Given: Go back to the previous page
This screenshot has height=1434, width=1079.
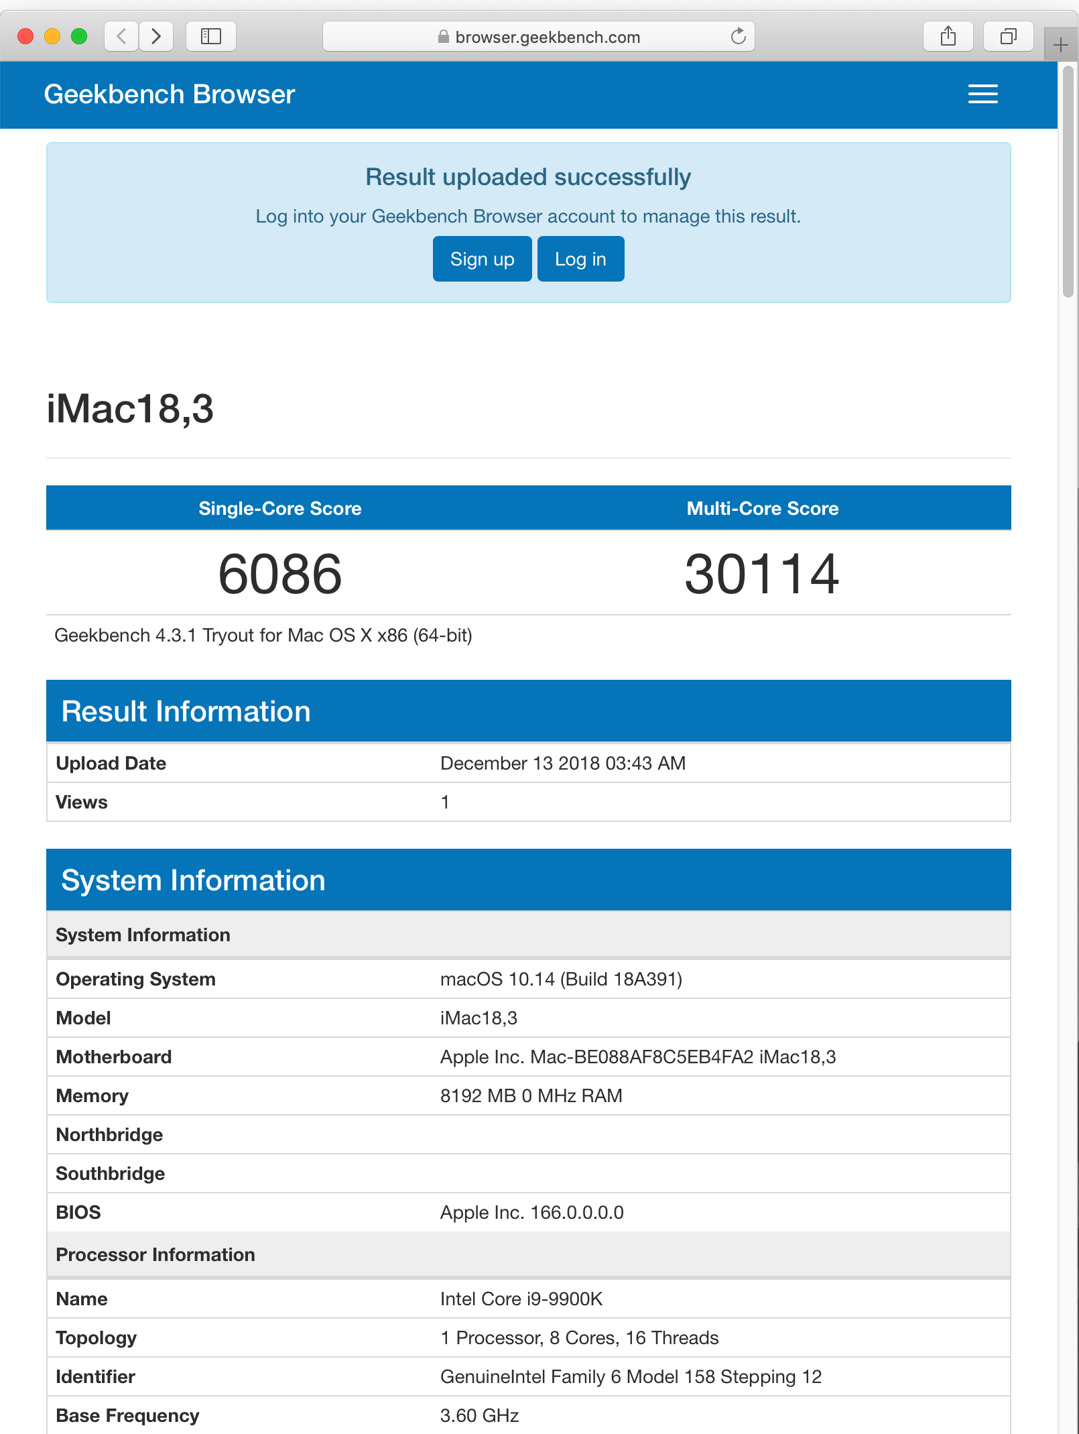Looking at the screenshot, I should [x=121, y=36].
